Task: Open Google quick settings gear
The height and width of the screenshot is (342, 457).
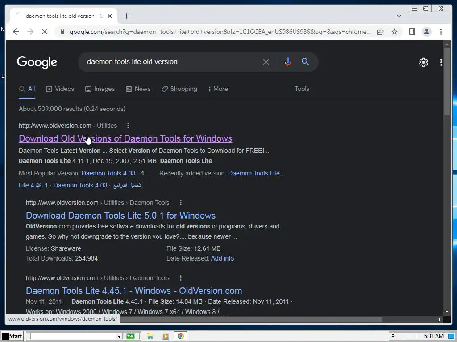Action: (x=423, y=62)
